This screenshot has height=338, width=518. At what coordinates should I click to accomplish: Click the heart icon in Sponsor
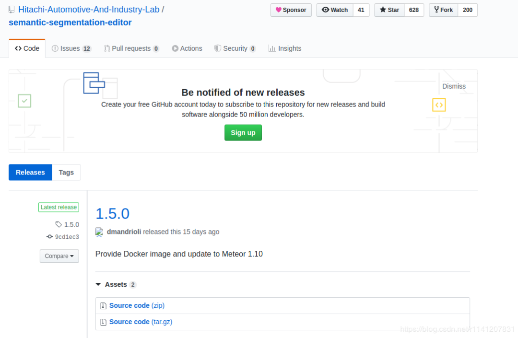279,10
